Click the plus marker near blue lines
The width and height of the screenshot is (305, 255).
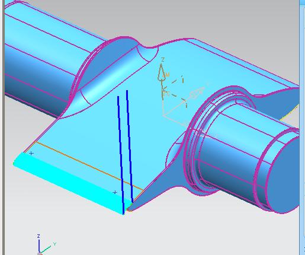[x=115, y=192]
